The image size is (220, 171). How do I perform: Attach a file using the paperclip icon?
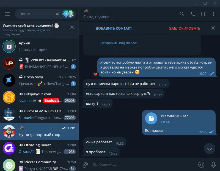pyautogui.click(x=85, y=165)
